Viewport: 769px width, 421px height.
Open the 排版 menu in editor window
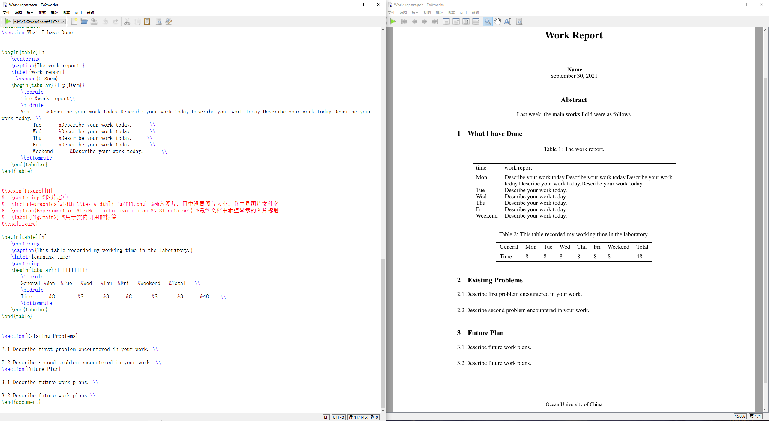pos(54,12)
